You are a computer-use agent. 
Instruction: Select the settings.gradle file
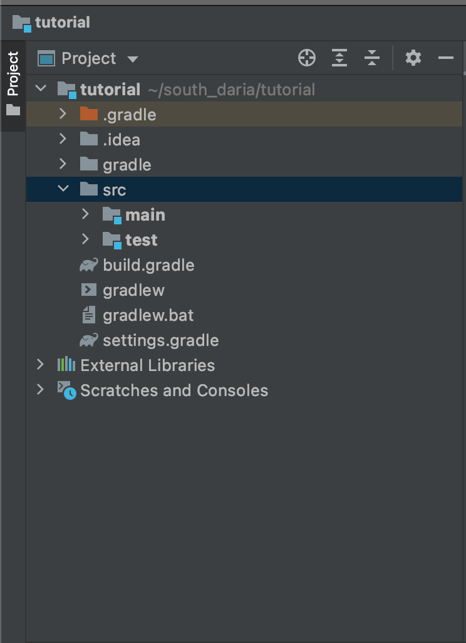coord(160,340)
